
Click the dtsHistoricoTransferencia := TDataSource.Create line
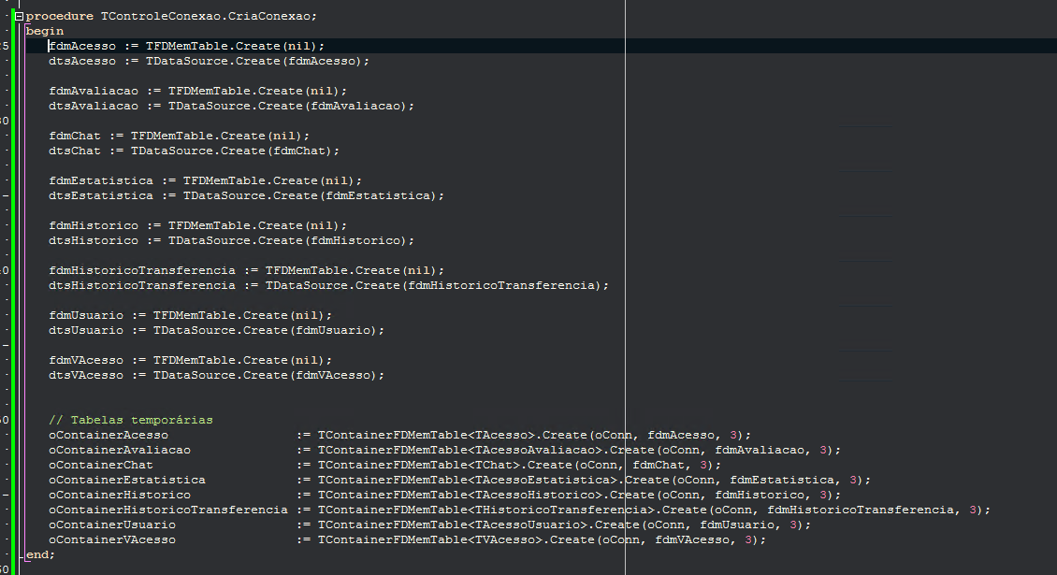(329, 286)
